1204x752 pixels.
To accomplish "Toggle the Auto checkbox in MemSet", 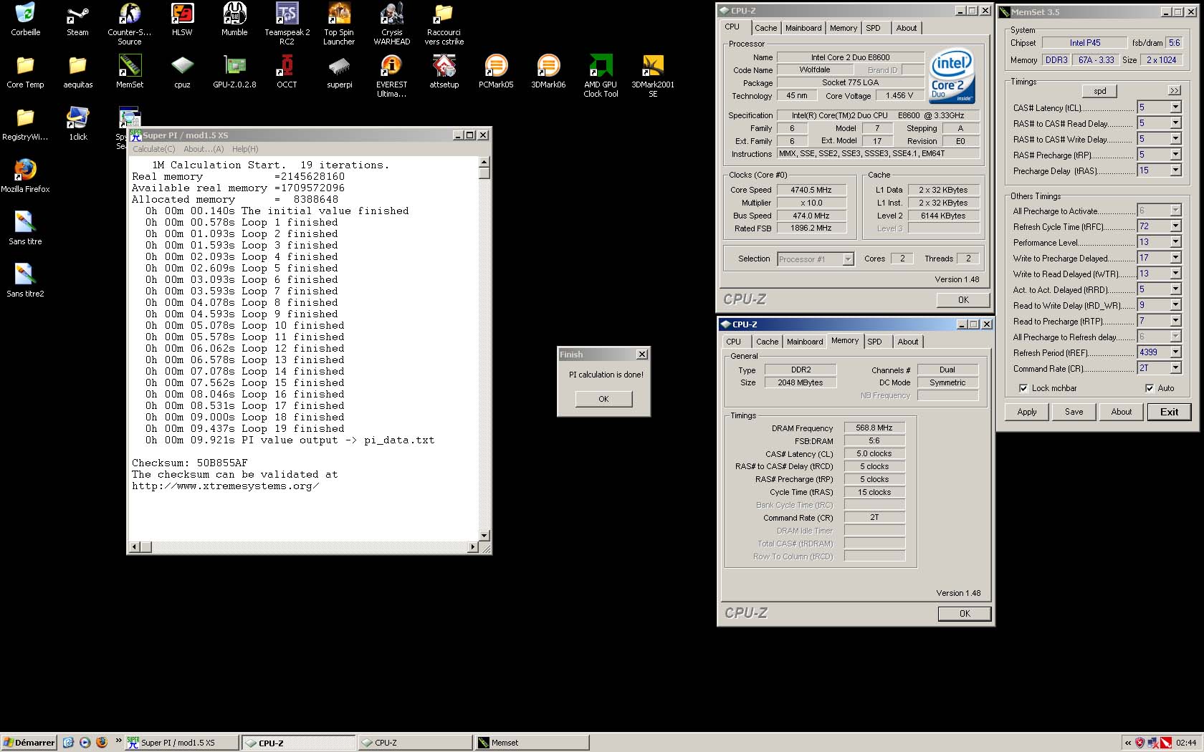I will [x=1150, y=388].
